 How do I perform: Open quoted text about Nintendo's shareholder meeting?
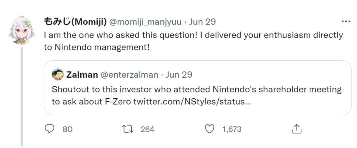[x=197, y=90]
